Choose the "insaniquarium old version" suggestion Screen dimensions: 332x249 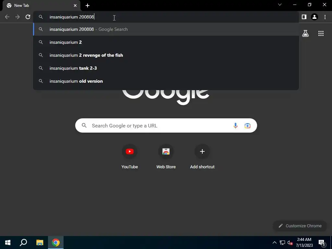166,81
